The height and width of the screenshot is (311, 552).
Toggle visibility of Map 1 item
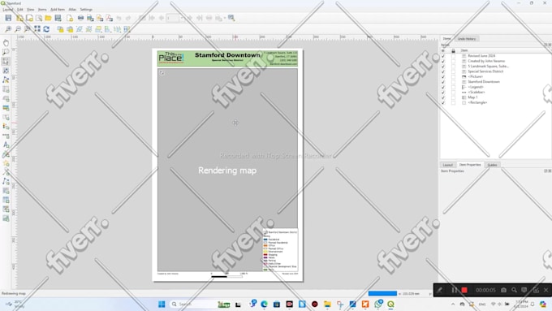point(443,97)
